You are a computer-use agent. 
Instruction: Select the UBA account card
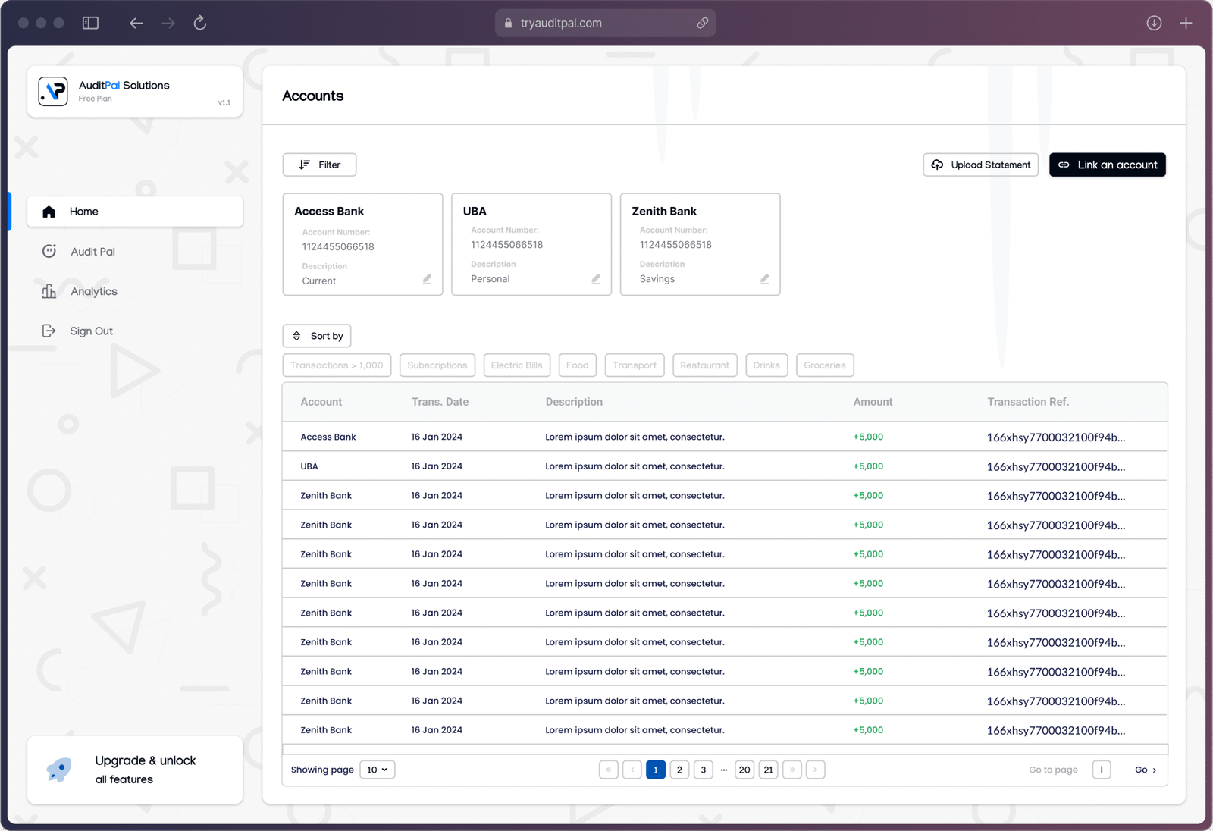pos(531,244)
